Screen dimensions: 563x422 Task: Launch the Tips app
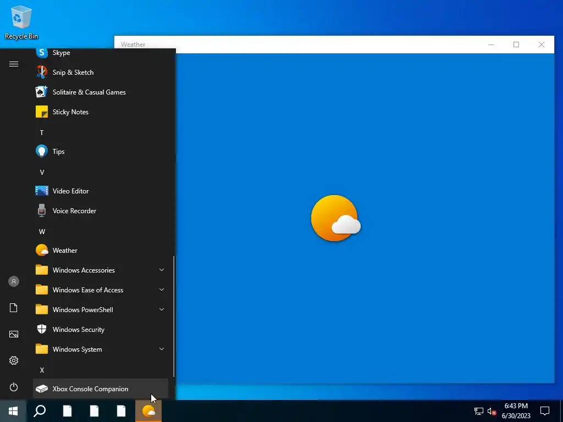tap(101, 152)
